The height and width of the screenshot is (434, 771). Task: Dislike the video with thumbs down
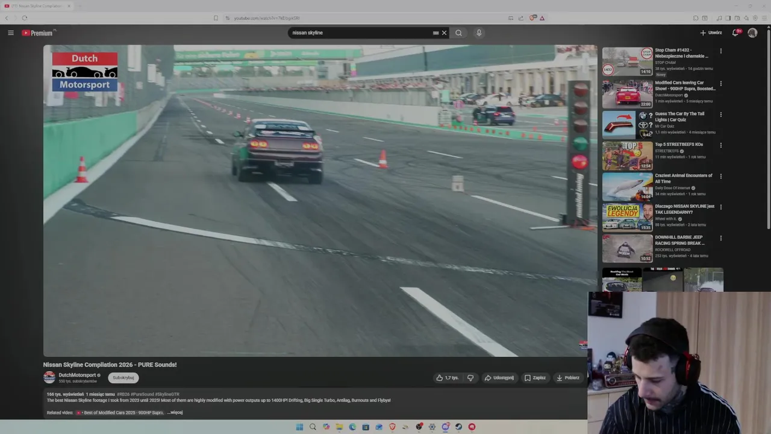[x=470, y=378]
